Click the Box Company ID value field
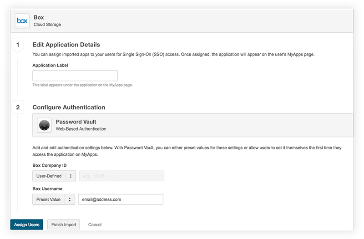This screenshot has width=364, height=239. (x=121, y=176)
